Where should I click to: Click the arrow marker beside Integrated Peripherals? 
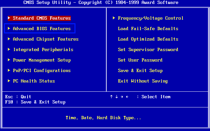[x=9, y=49]
